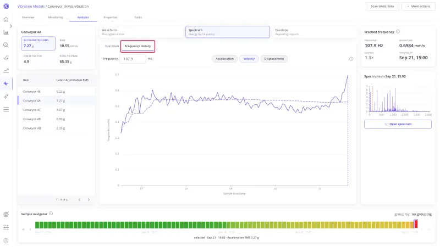The width and height of the screenshot is (440, 247).
Task: Open the magnifier search sidebar icon
Action: (6, 45)
